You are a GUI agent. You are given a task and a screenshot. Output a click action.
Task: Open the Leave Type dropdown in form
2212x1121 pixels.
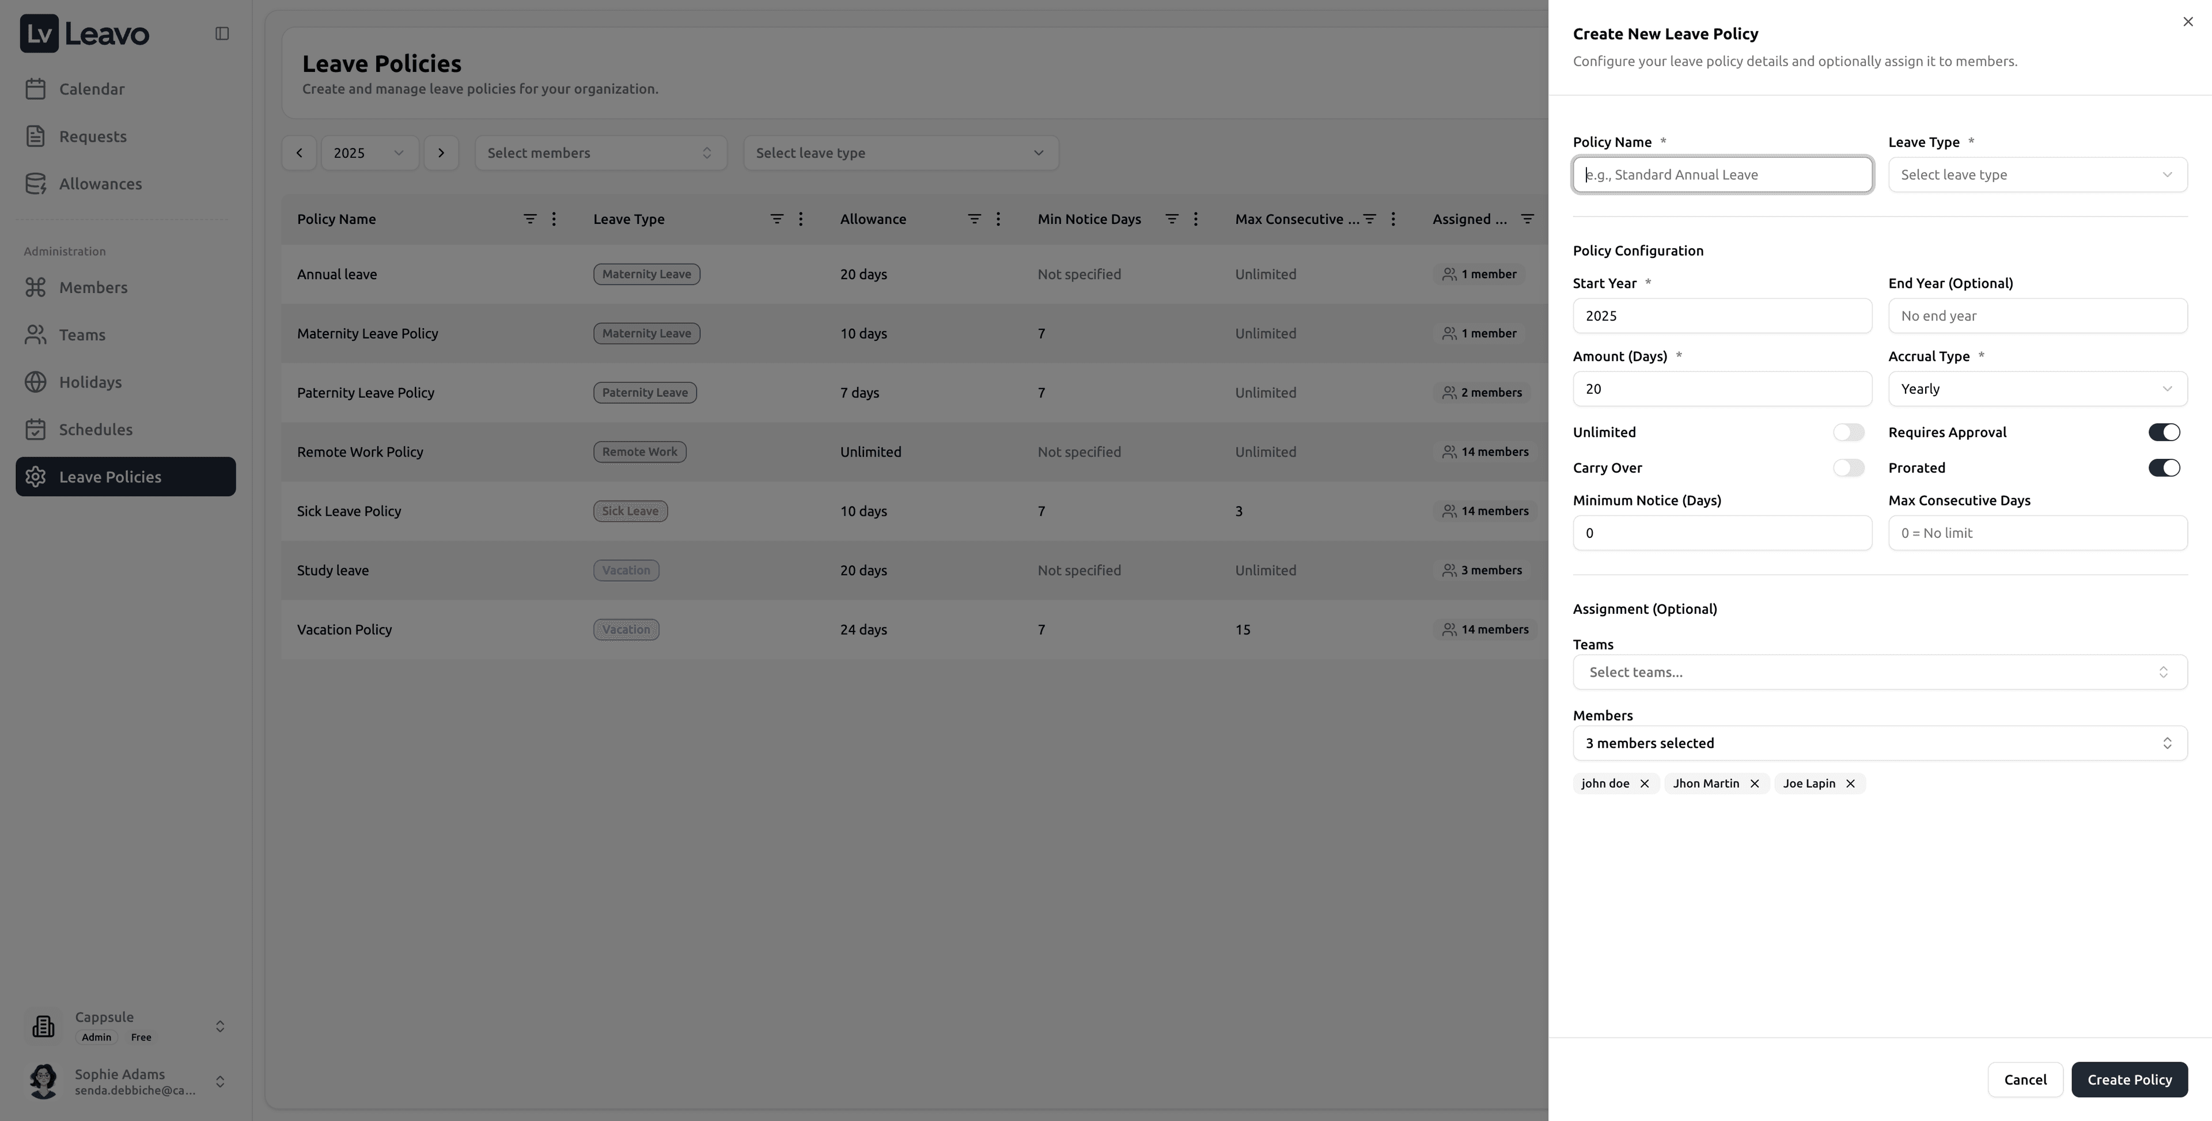click(x=2037, y=175)
